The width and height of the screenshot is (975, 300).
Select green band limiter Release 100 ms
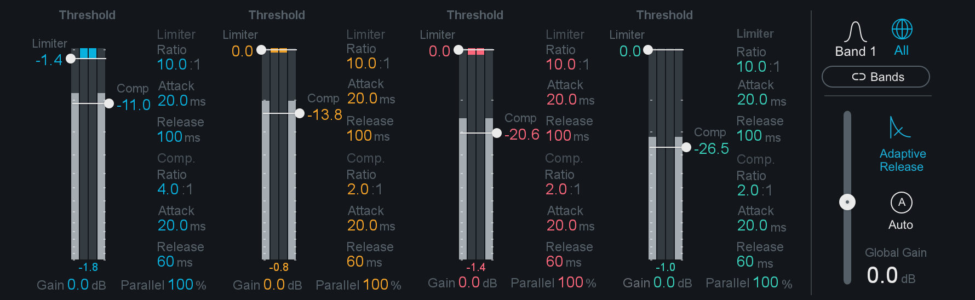click(759, 136)
